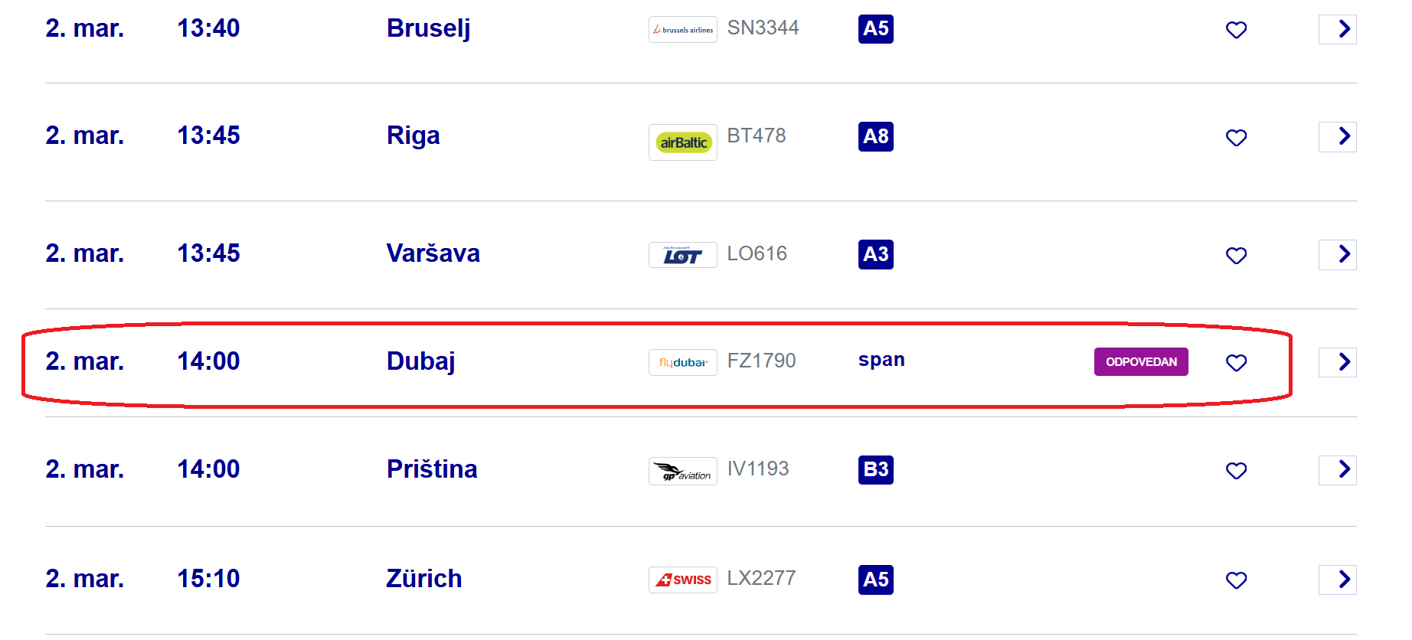Click the SWISS airline logo

click(682, 580)
